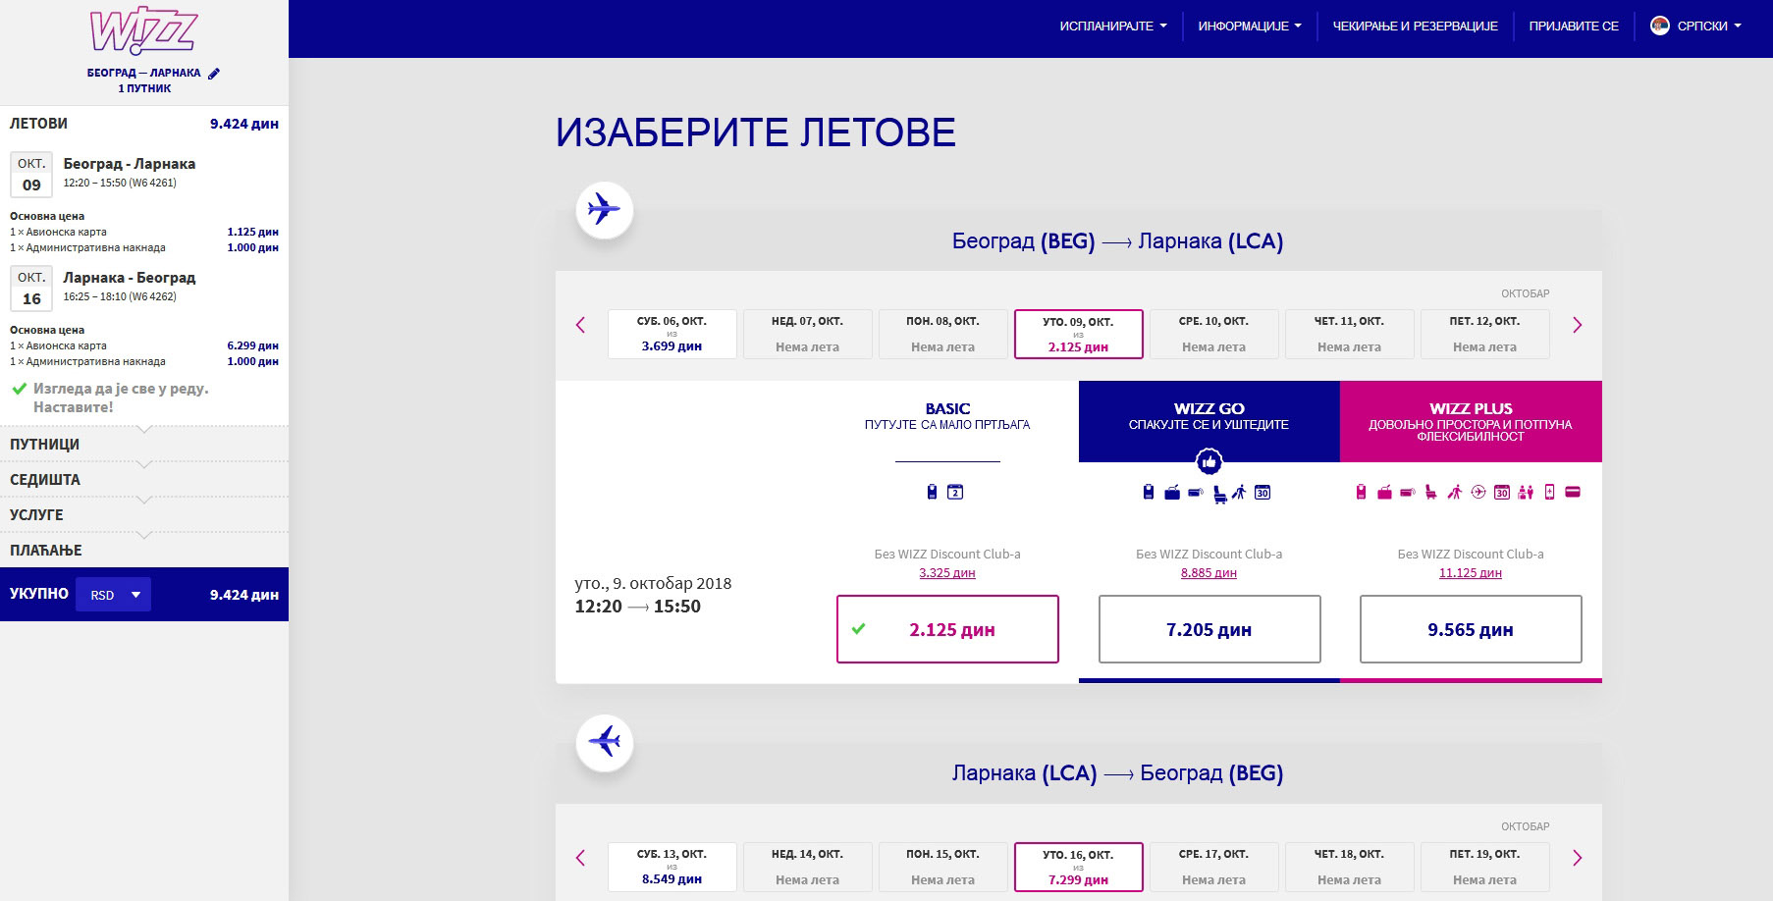Click the Wizz Plus priority boarding walker icon
The height and width of the screenshot is (901, 1773).
coord(1455,492)
